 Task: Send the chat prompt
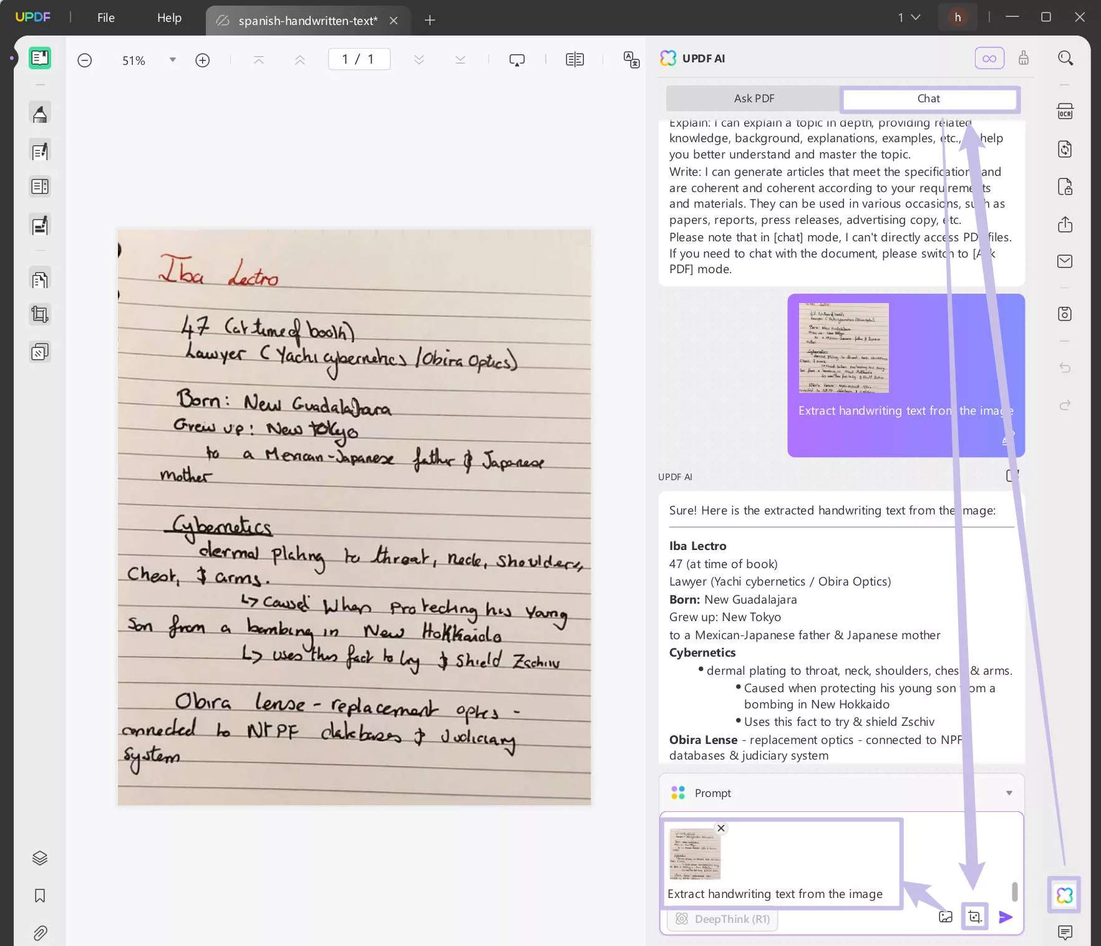click(1006, 917)
